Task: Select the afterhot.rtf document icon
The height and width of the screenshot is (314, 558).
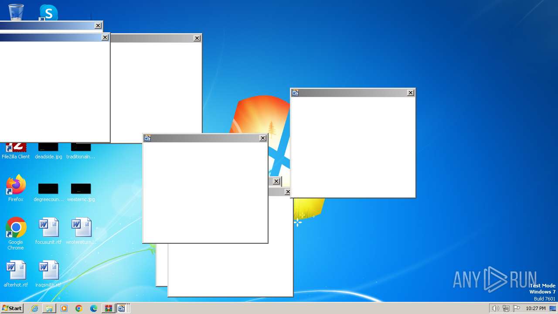Action: point(16,274)
